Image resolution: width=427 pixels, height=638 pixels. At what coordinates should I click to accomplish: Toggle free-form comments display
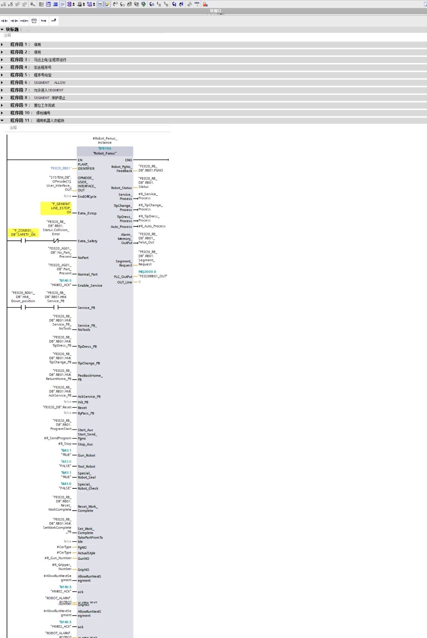pos(62,4)
